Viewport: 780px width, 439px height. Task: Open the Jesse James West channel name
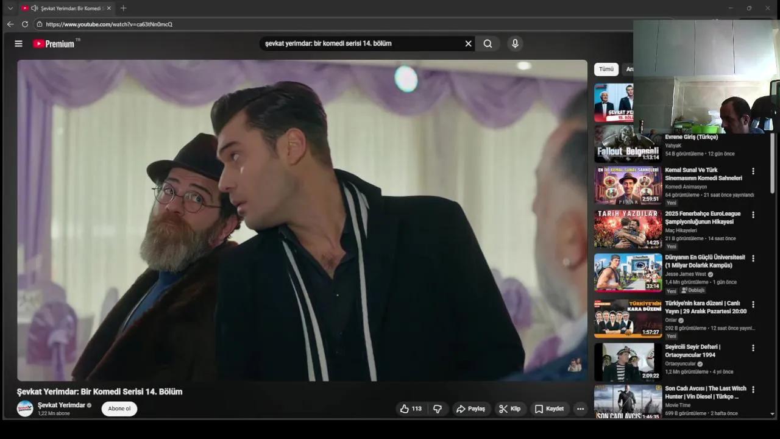pos(686,274)
